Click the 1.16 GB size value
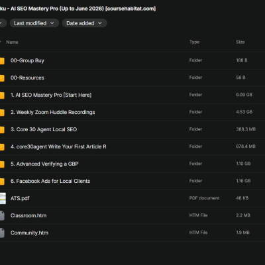The width and height of the screenshot is (265, 265). 243,181
